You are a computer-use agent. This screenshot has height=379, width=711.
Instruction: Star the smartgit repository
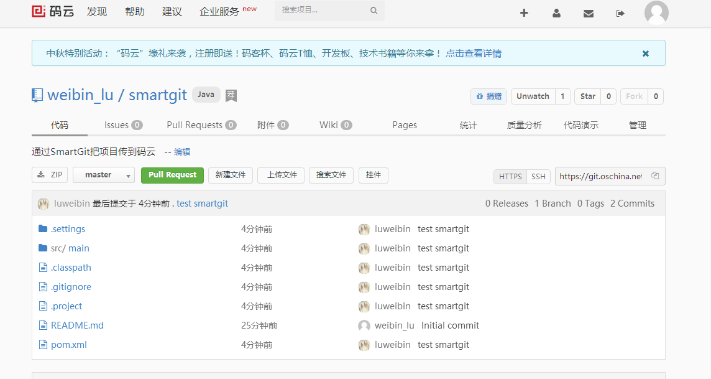(x=588, y=96)
